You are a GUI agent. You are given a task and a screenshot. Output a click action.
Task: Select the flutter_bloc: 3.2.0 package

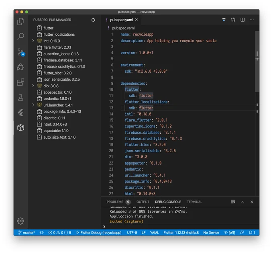point(64,73)
